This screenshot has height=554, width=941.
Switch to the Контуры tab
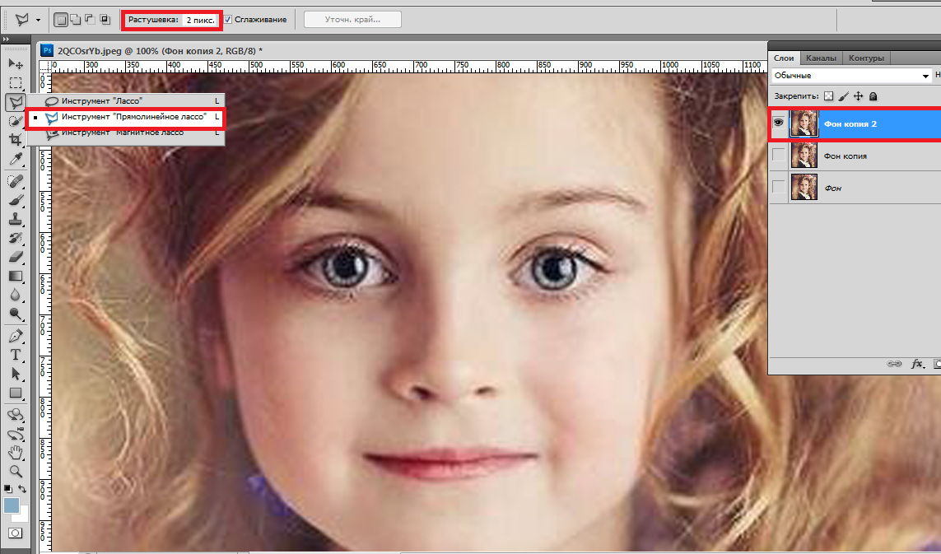coord(866,58)
